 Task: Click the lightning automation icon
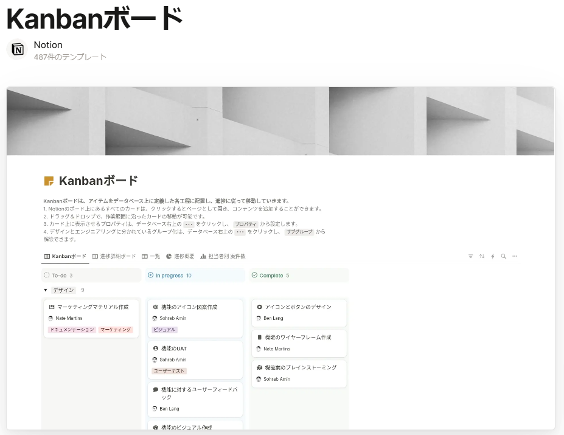493,256
